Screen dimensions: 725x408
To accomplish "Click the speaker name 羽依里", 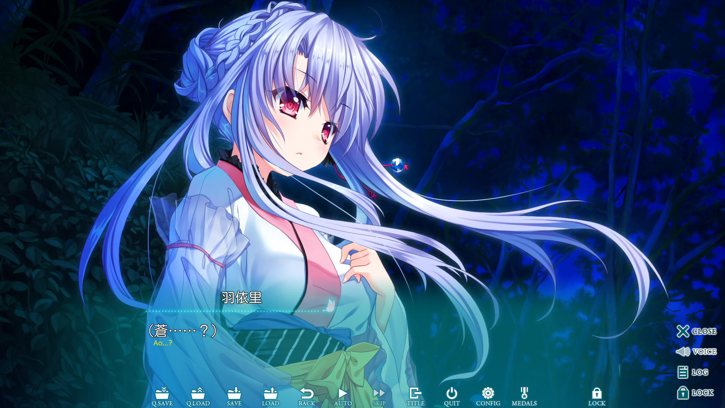I will pos(242,298).
